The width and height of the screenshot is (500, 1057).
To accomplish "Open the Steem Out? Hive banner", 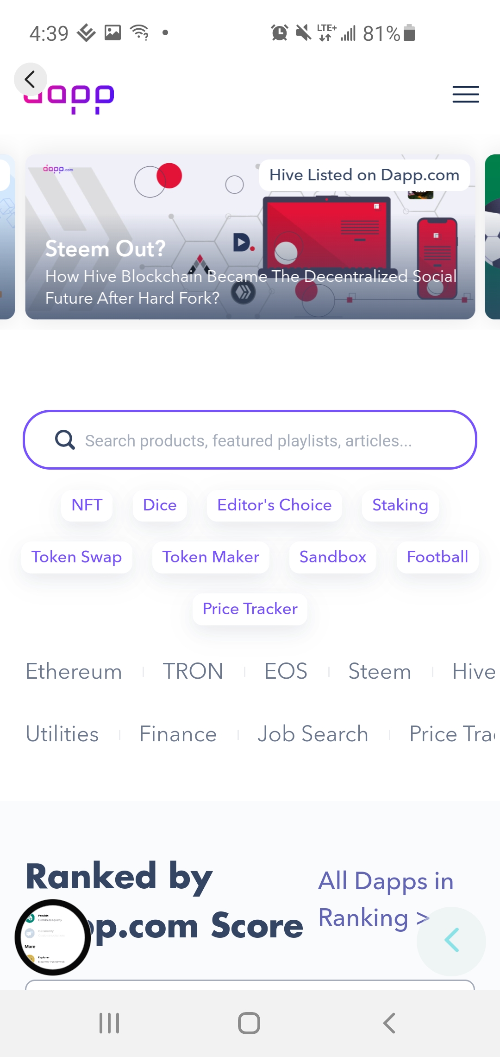I will point(250,237).
